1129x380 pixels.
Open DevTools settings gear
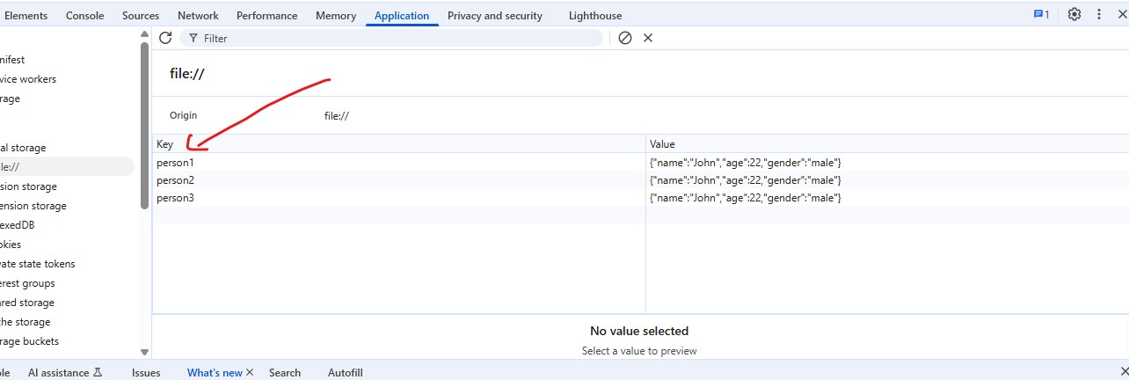pos(1074,15)
